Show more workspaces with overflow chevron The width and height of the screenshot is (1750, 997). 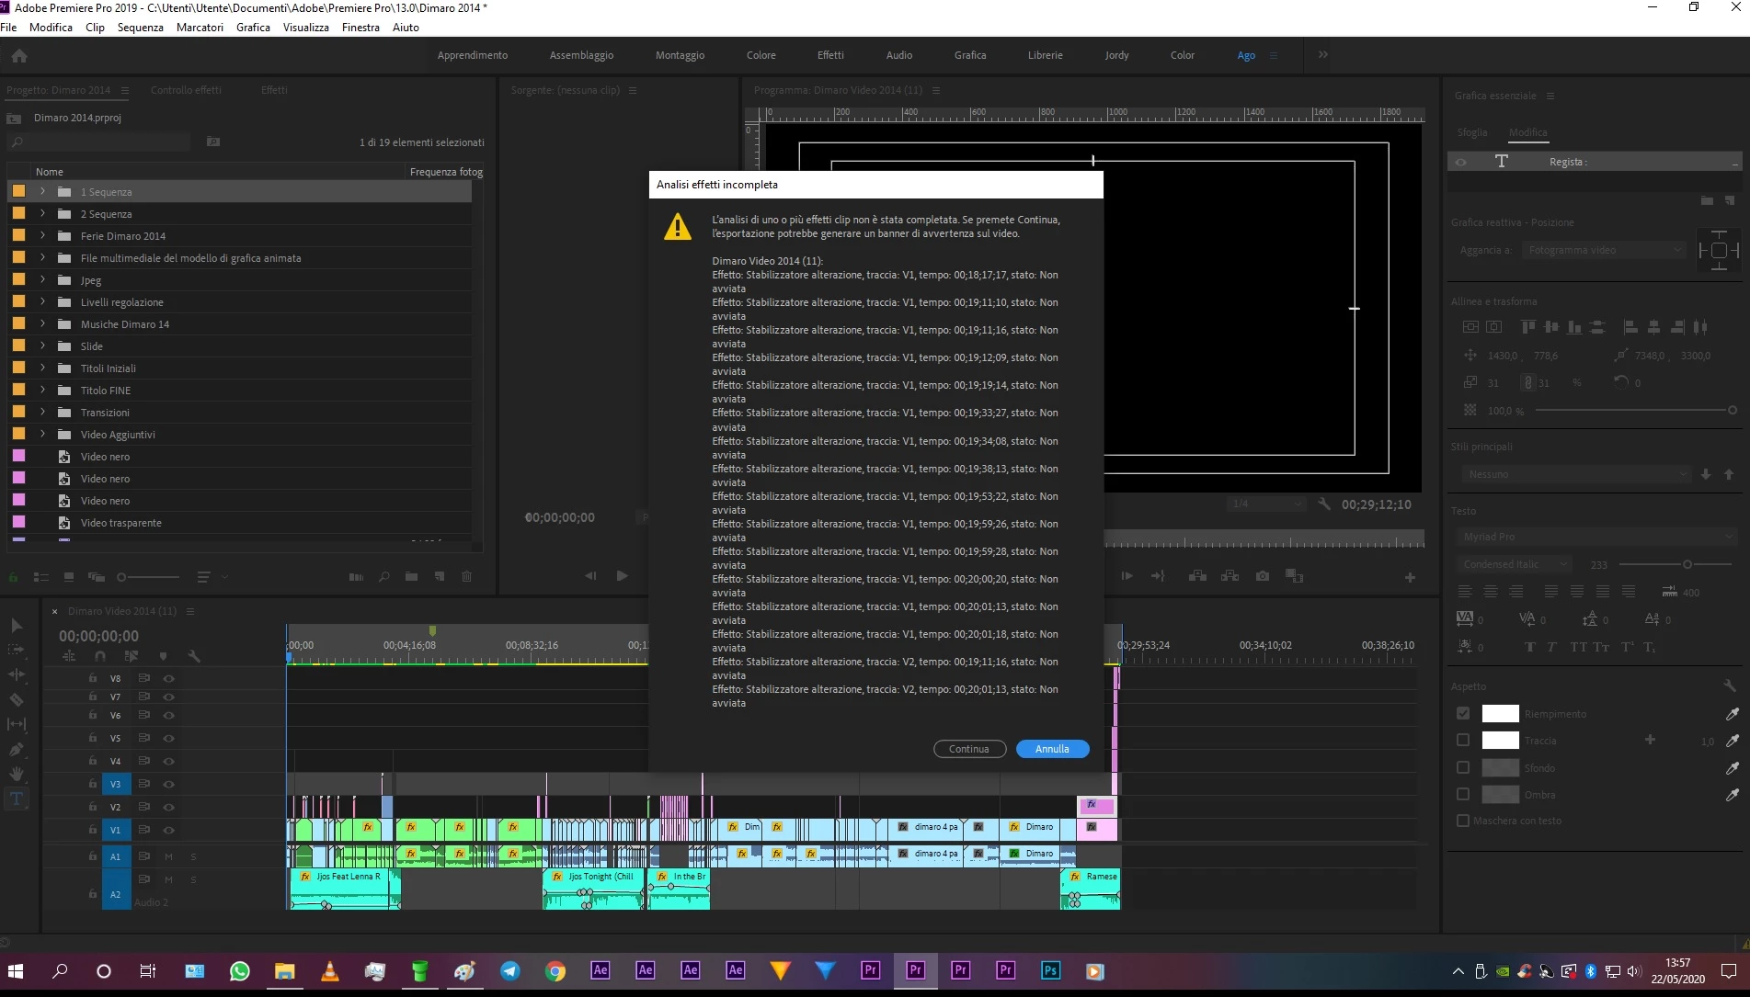coord(1323,55)
